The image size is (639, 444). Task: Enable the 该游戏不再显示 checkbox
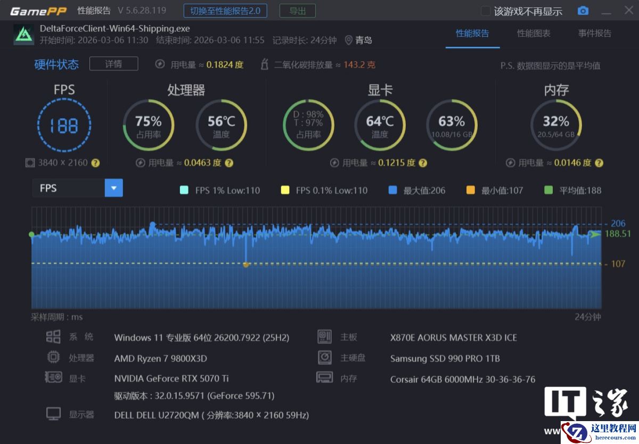pyautogui.click(x=486, y=11)
